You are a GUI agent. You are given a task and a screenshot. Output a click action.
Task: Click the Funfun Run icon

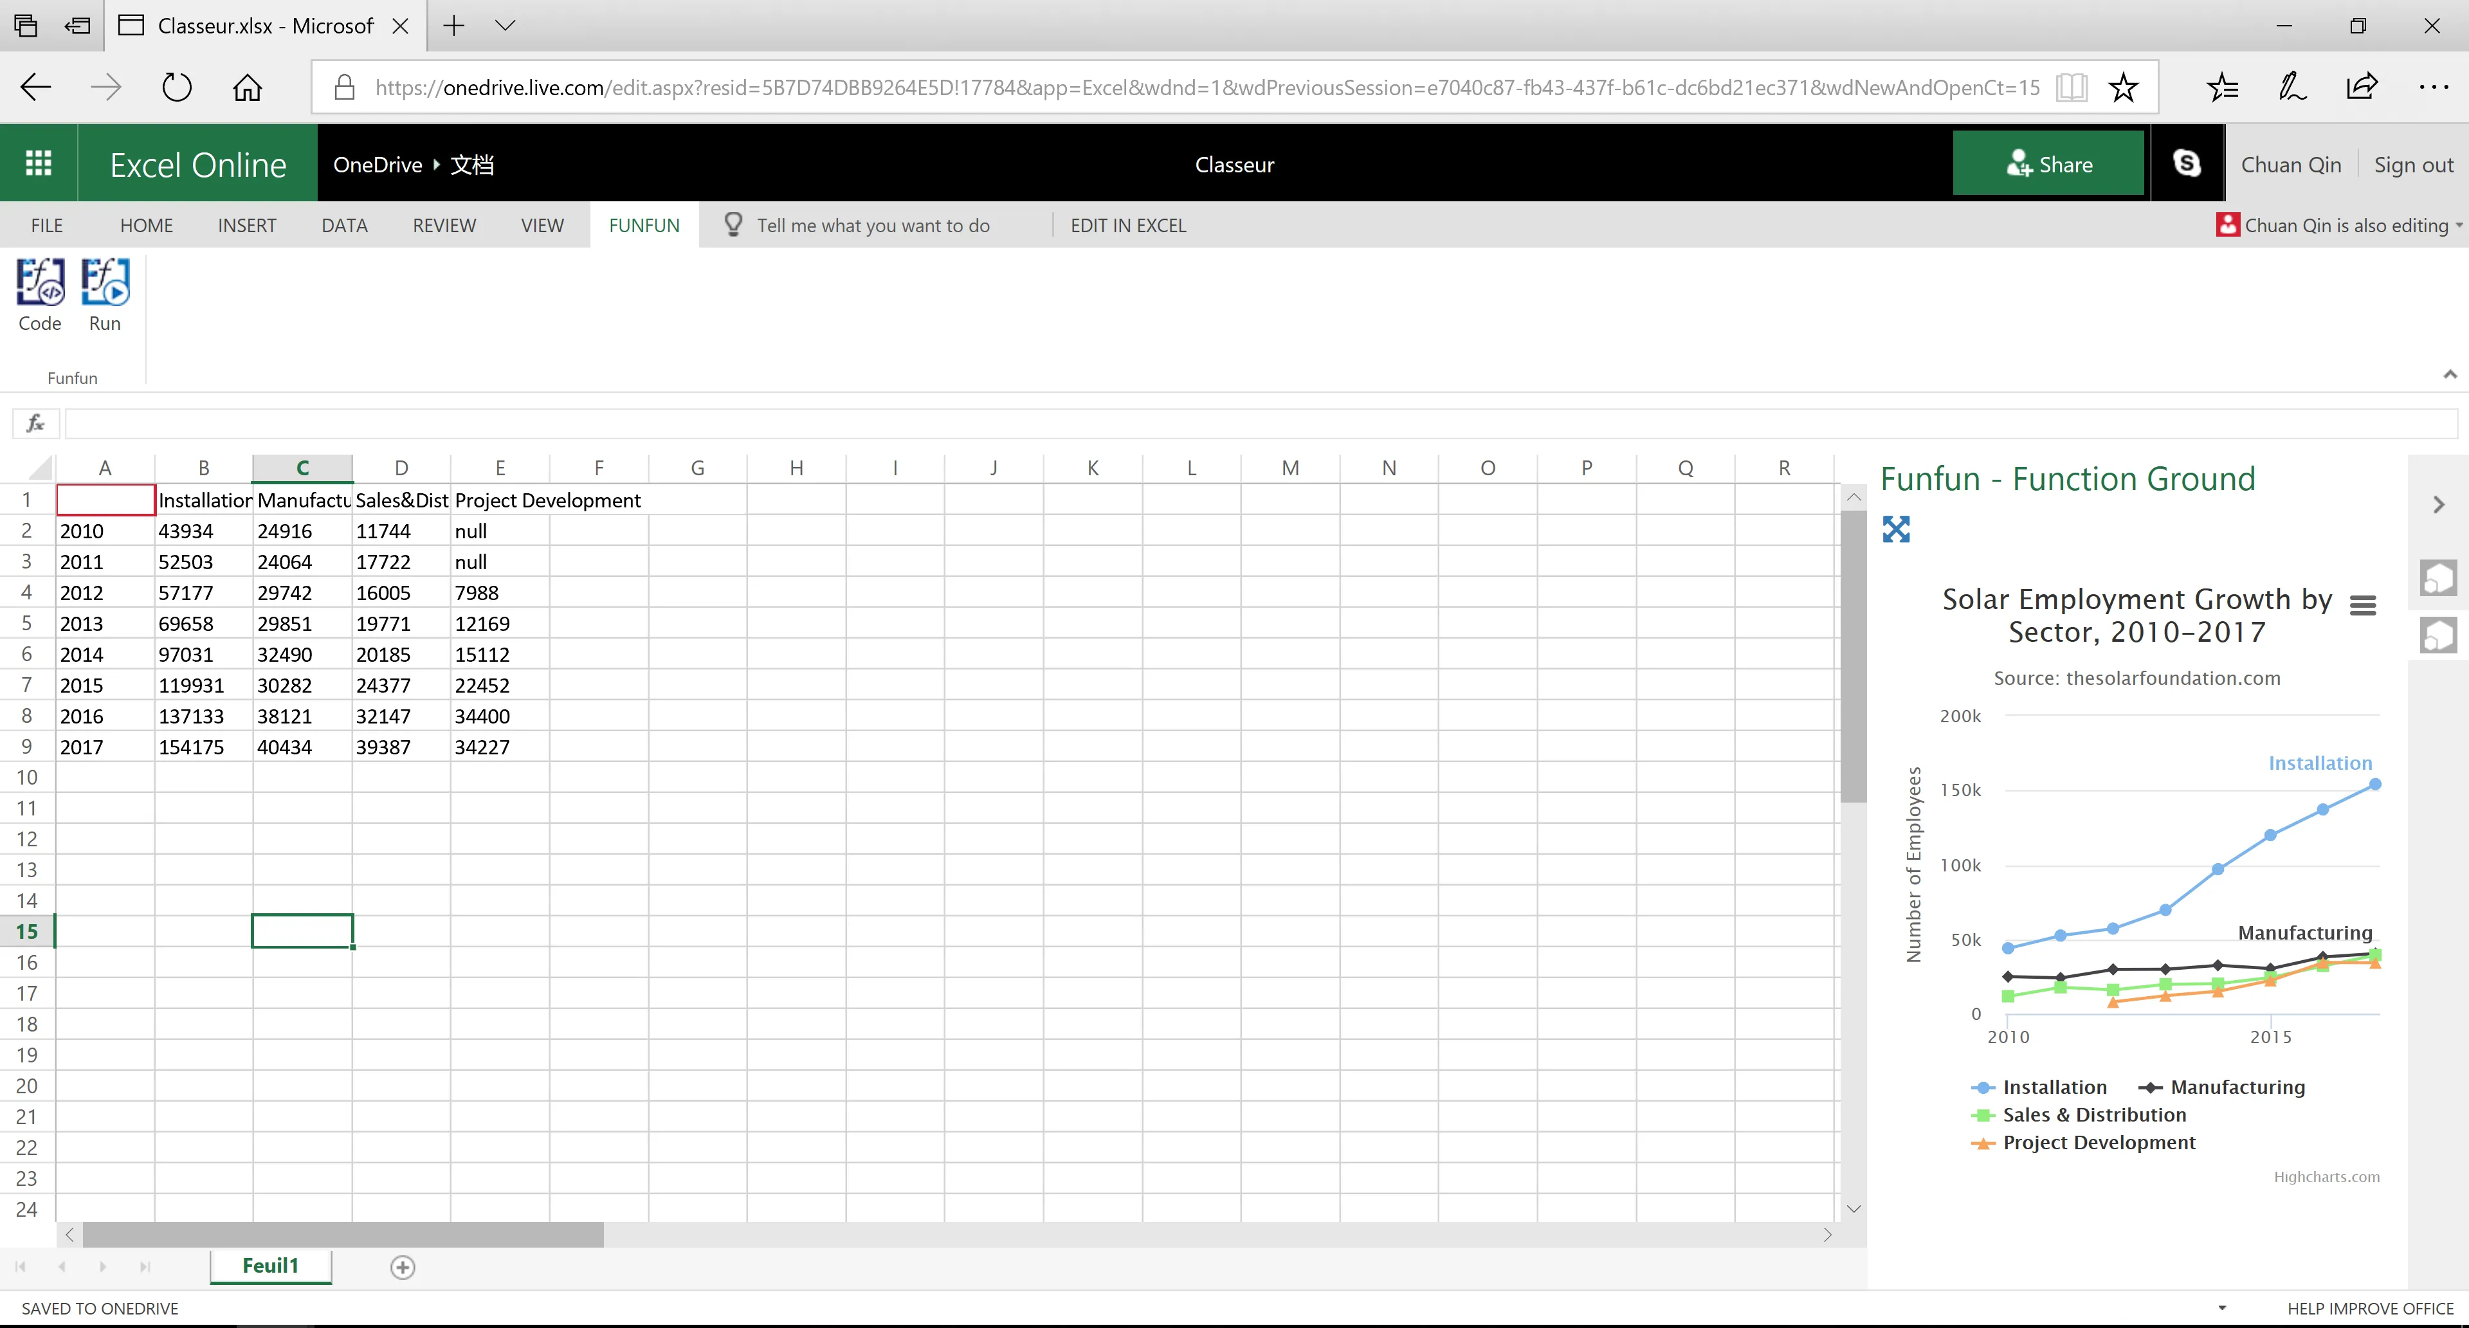(x=104, y=283)
